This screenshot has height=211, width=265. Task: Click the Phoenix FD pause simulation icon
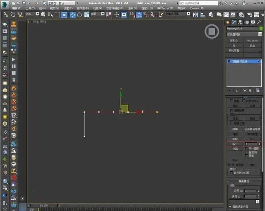click(14, 66)
